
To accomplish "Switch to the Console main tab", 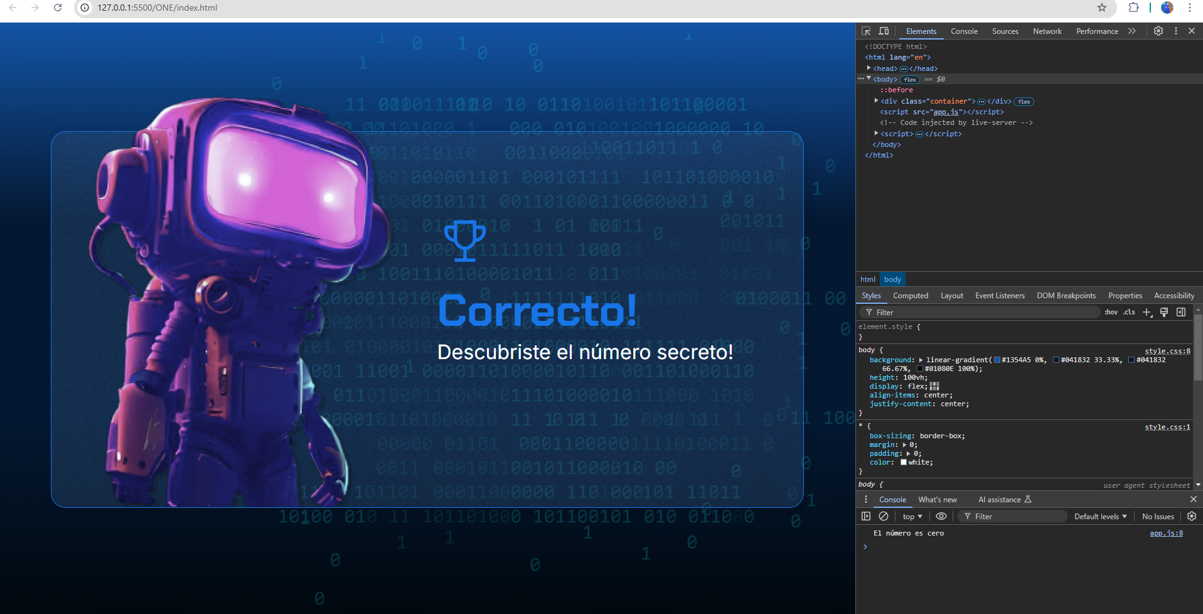I will 964,31.
